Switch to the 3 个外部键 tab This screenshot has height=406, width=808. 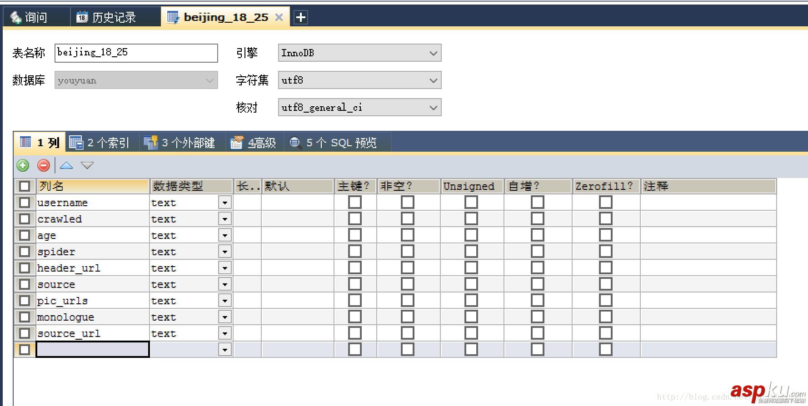(x=180, y=143)
